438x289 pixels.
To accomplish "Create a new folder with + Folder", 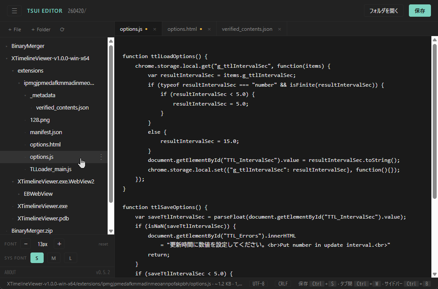I will (x=41, y=29).
